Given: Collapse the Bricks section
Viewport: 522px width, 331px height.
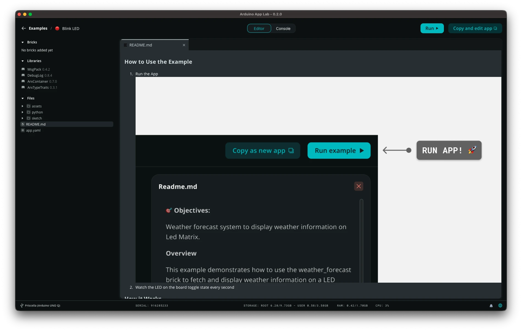Looking at the screenshot, I should coord(22,42).
